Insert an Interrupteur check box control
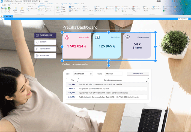Screen dimensions: 191x132 click(49, 11)
